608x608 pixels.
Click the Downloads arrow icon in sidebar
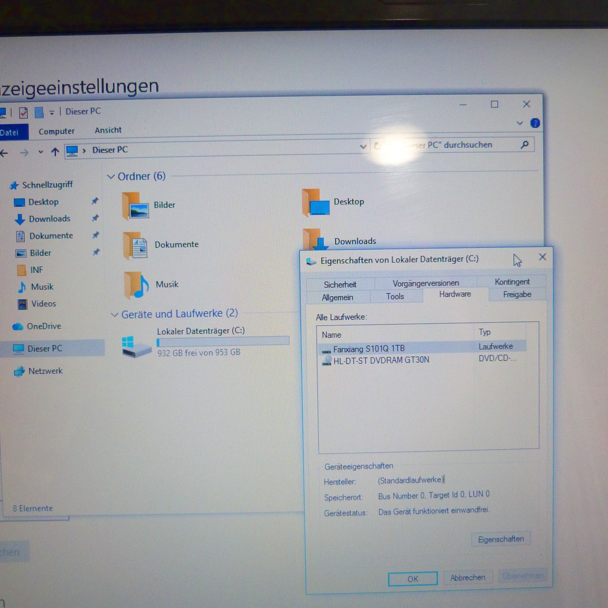point(20,219)
